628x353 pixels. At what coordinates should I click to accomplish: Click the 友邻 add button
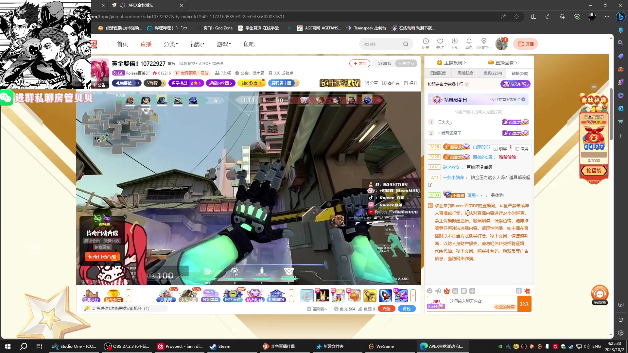click(360, 63)
